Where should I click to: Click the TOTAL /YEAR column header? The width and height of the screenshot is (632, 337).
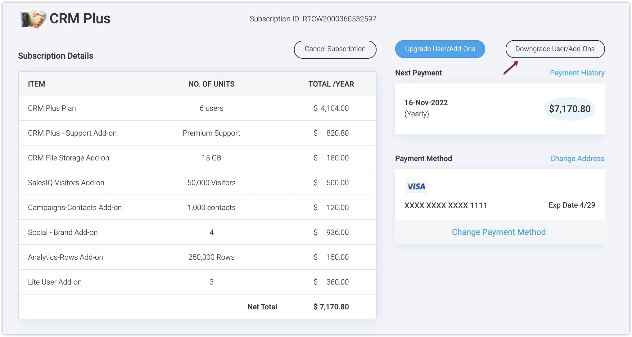pyautogui.click(x=331, y=84)
